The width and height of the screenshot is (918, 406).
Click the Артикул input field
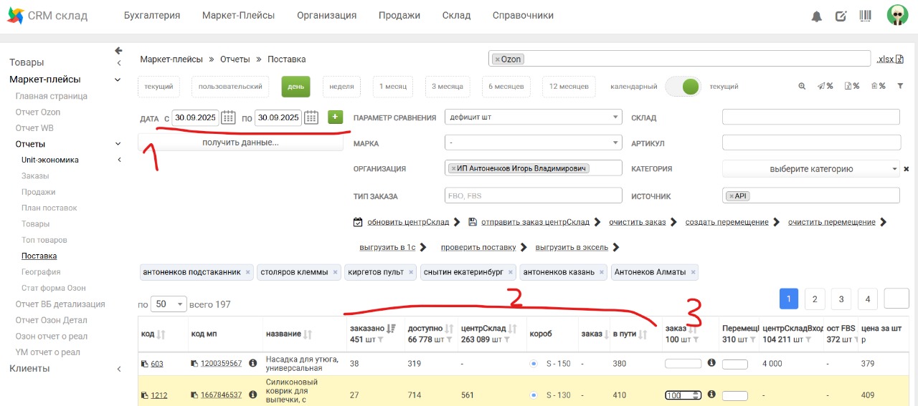point(810,143)
